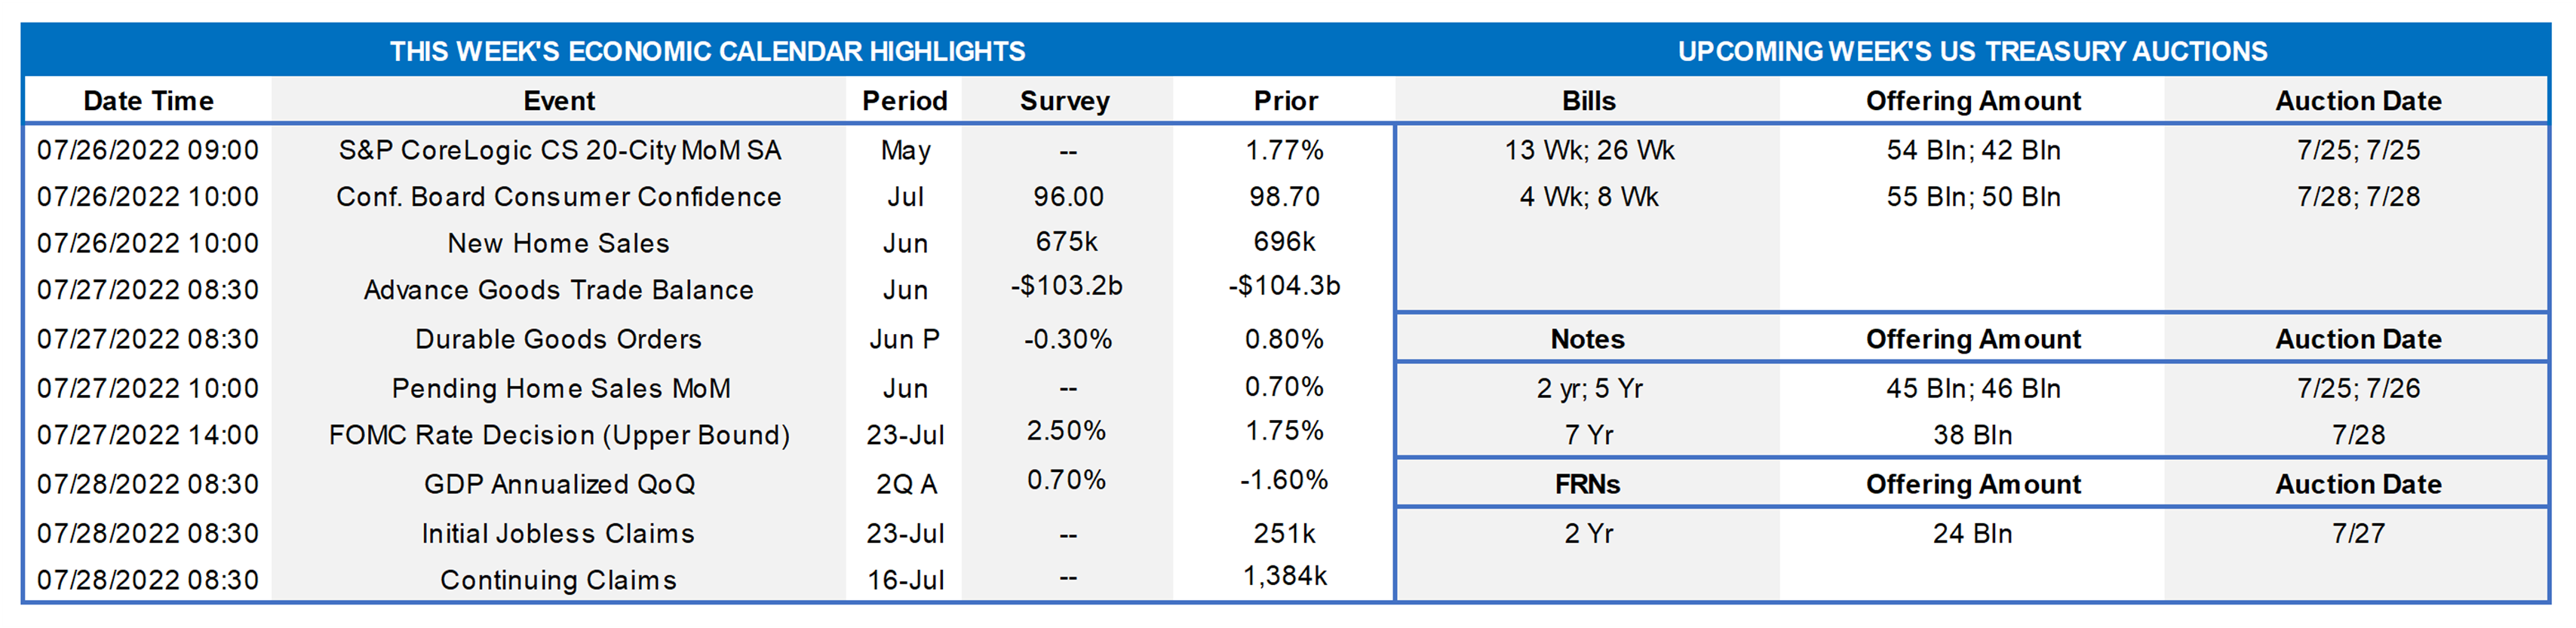
Task: Click the Durable Goods Orders event
Action: [x=558, y=339]
